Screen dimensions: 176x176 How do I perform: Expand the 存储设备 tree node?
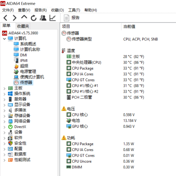(x=4, y=116)
